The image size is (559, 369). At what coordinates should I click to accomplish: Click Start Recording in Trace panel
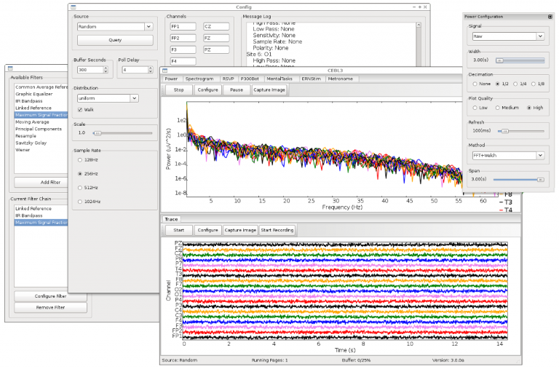[x=278, y=230]
